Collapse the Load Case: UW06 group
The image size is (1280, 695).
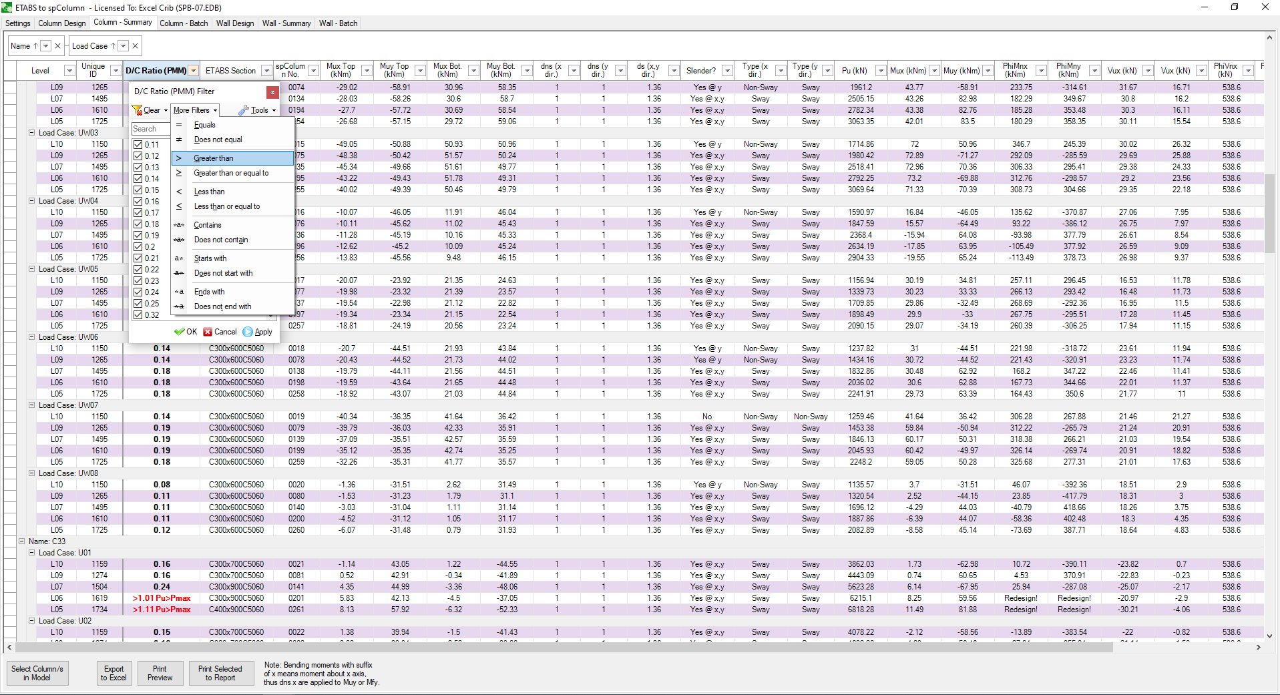click(31, 337)
